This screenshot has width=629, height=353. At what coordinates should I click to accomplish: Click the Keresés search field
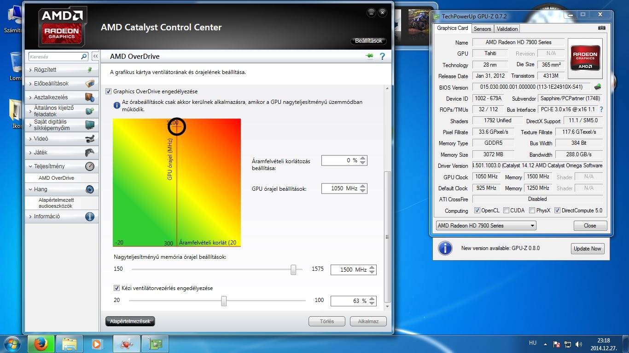pos(55,57)
